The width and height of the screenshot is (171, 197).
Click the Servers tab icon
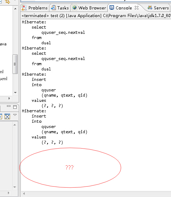pos(150,8)
